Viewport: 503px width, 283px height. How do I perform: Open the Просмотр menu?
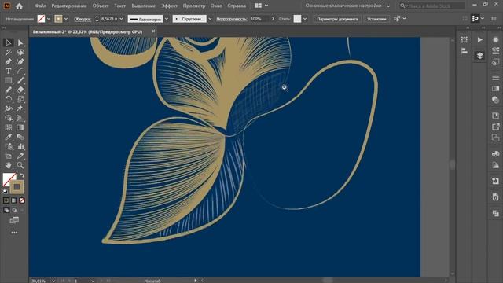point(194,6)
